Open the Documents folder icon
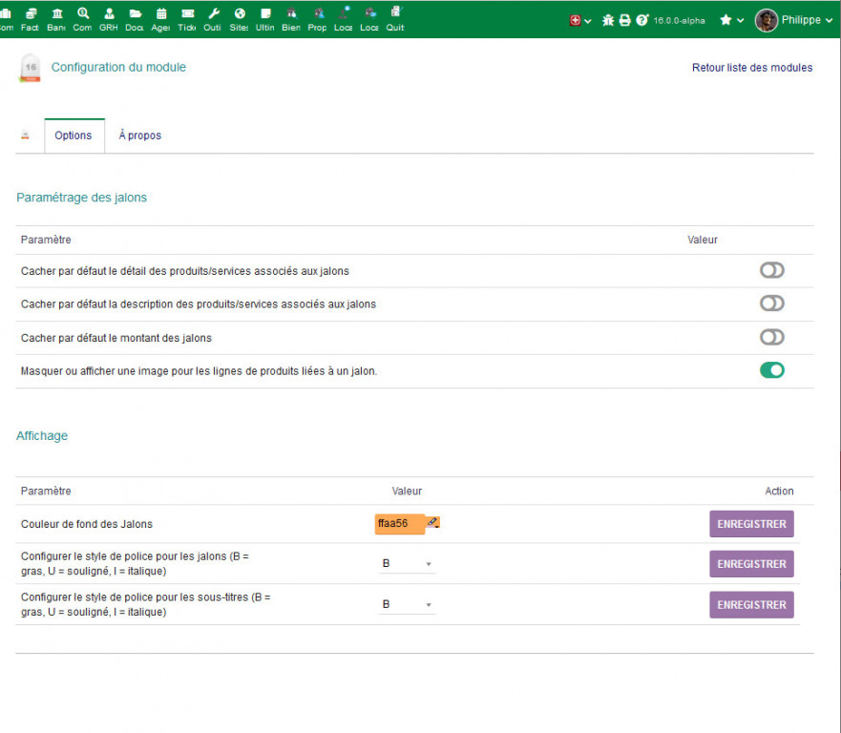Viewport: 841px width, 733px height. pos(135,14)
